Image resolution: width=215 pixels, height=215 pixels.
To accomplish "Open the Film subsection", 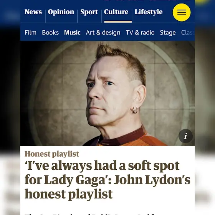I will click(x=30, y=33).
